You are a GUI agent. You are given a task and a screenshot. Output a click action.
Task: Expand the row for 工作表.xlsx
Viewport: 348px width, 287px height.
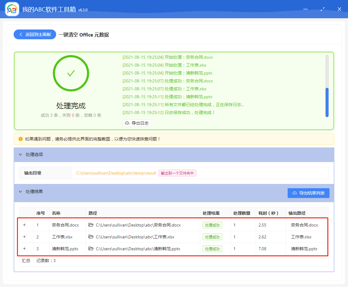[25, 237]
